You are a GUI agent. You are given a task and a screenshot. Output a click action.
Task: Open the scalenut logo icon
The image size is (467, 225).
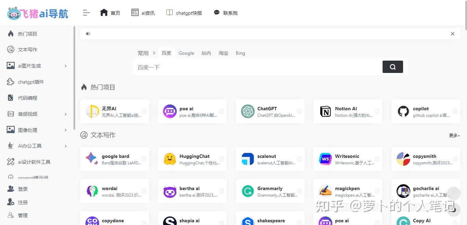(x=248, y=159)
